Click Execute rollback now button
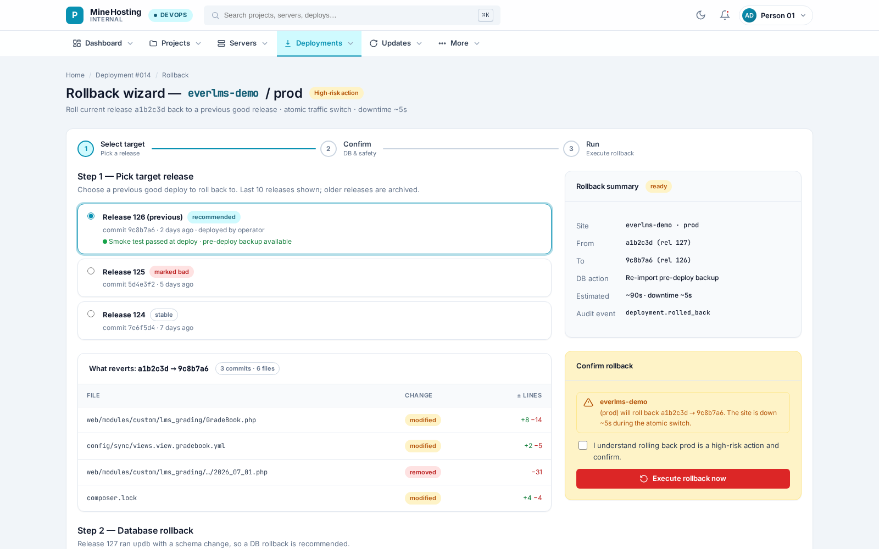 pos(683,479)
